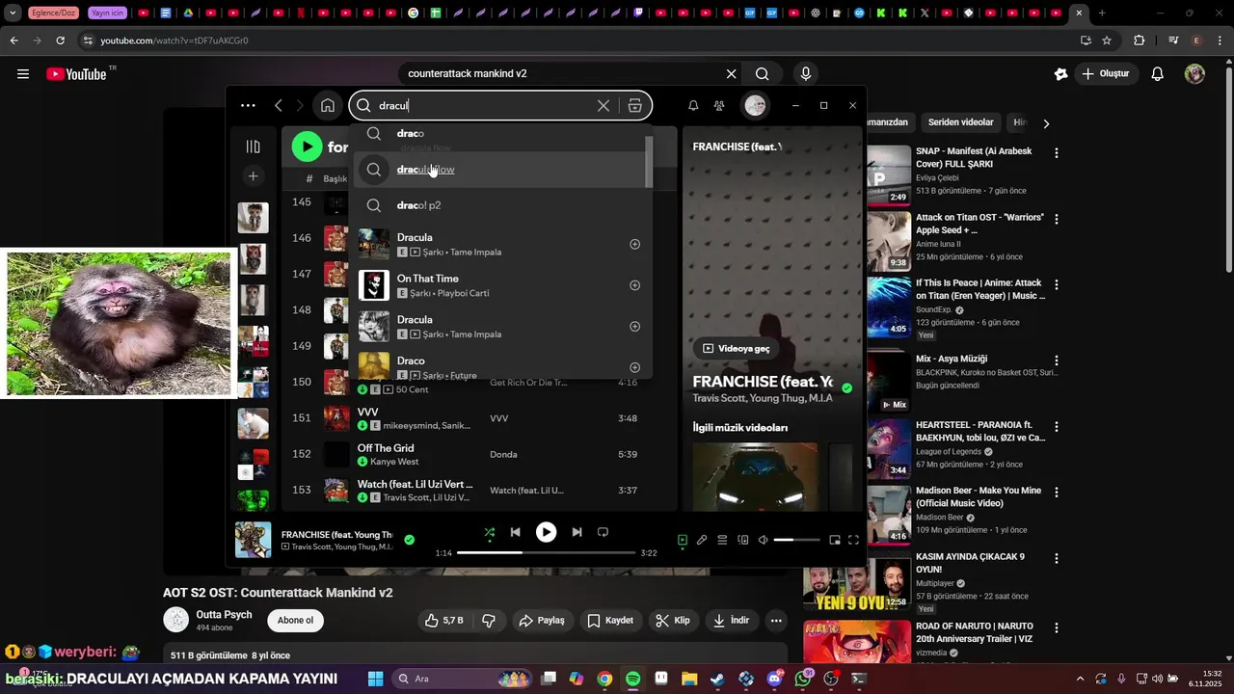Open Spotify queue icon

point(722,540)
